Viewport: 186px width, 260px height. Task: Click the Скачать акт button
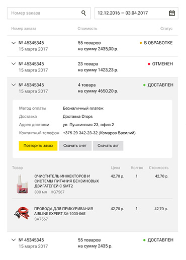pos(108,146)
